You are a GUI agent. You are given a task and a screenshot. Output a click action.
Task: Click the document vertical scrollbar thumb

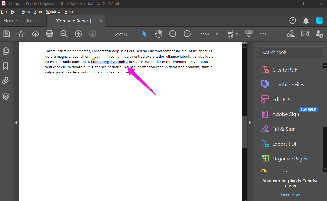click(244, 132)
